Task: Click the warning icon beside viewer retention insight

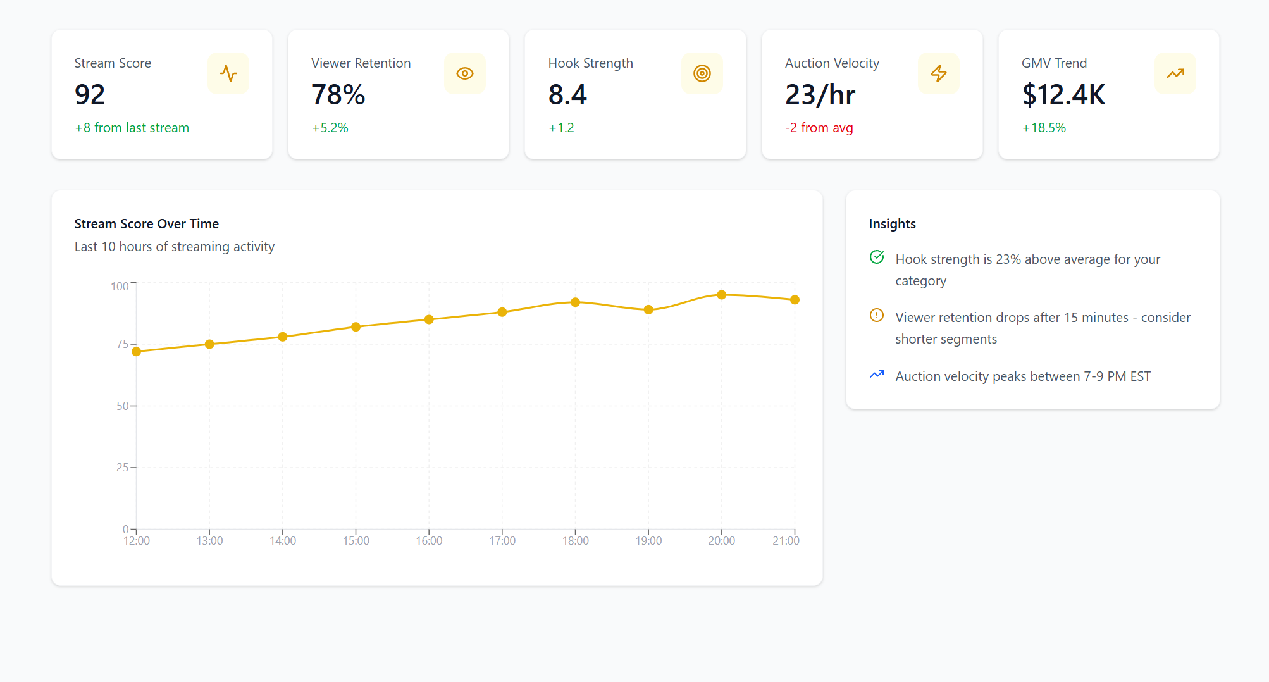Action: pos(877,316)
